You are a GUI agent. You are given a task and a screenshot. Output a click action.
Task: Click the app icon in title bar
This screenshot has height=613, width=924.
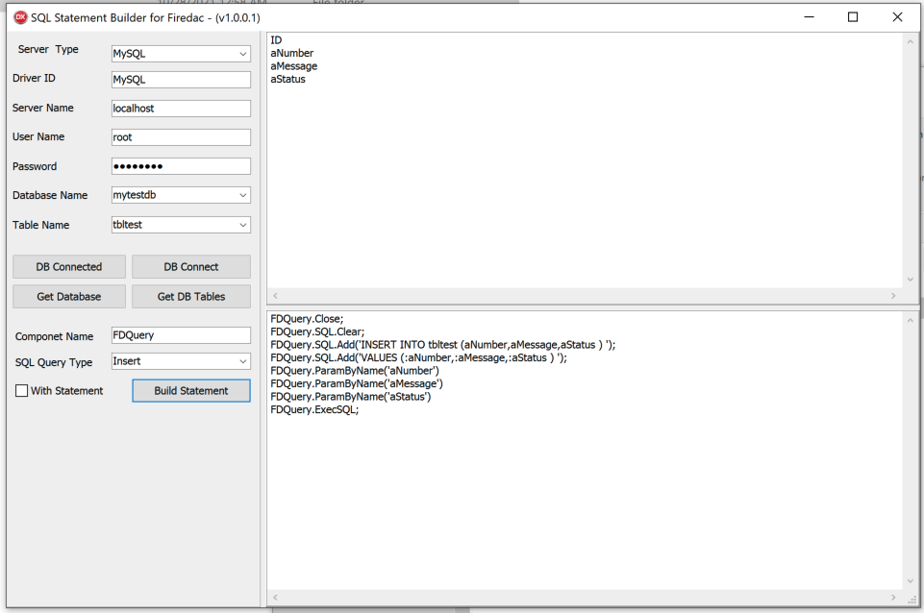[20, 17]
